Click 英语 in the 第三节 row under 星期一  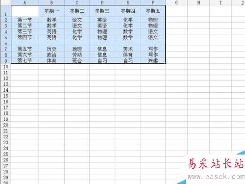coord(51,31)
